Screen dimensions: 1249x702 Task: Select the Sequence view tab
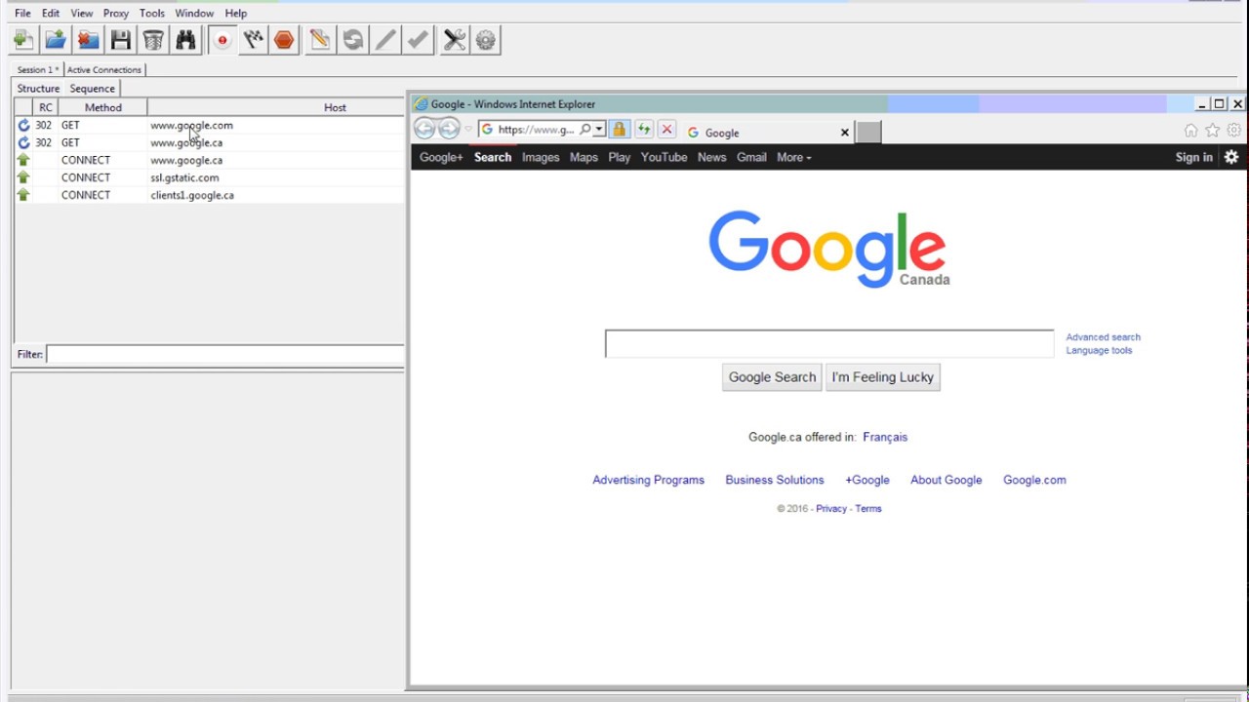click(x=92, y=88)
